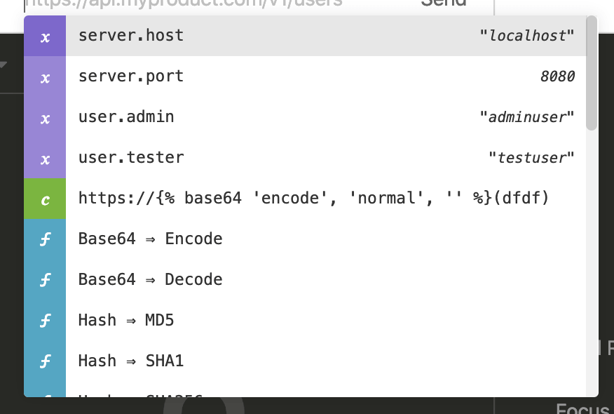Click the function icon beside Base64 Decode
The width and height of the screenshot is (614, 414).
coord(45,281)
